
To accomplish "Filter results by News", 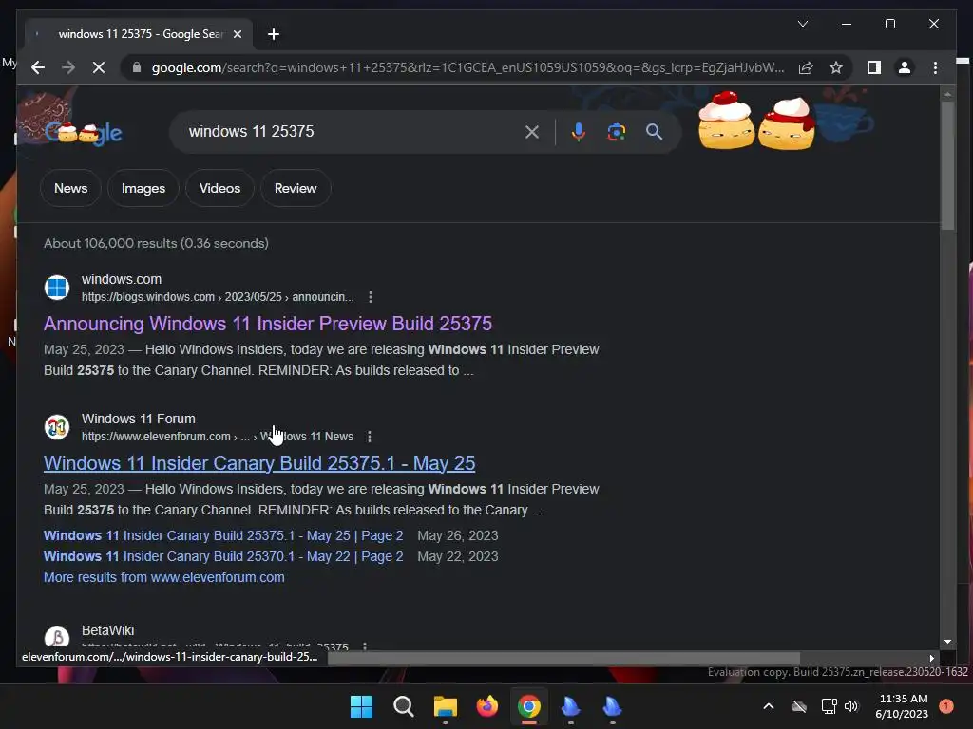I will tap(70, 189).
